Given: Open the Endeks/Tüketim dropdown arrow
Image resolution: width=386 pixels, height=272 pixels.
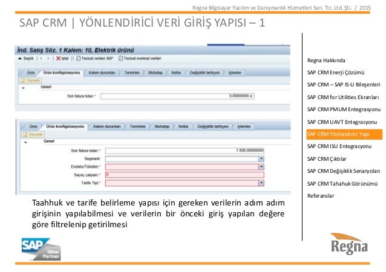Looking at the screenshot, I should point(261,167).
